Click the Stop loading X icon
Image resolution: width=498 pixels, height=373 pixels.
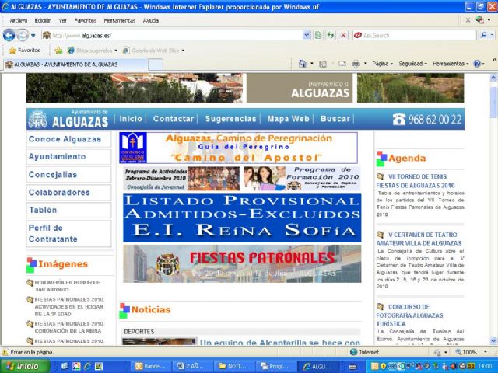pos(342,35)
